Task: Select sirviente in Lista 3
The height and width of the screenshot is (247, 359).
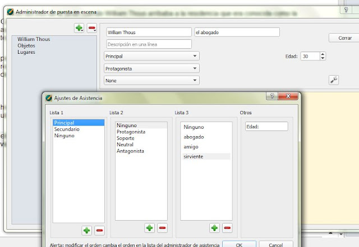Action: (206, 156)
